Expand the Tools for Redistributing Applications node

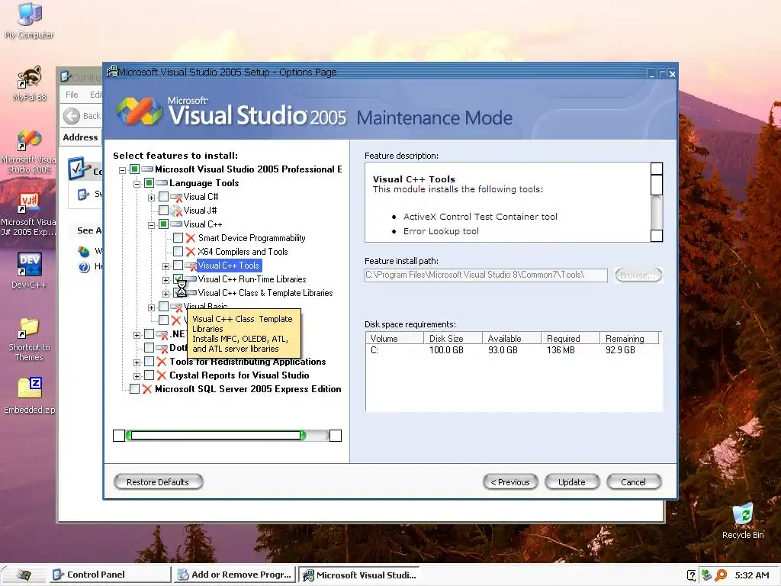[x=137, y=362]
